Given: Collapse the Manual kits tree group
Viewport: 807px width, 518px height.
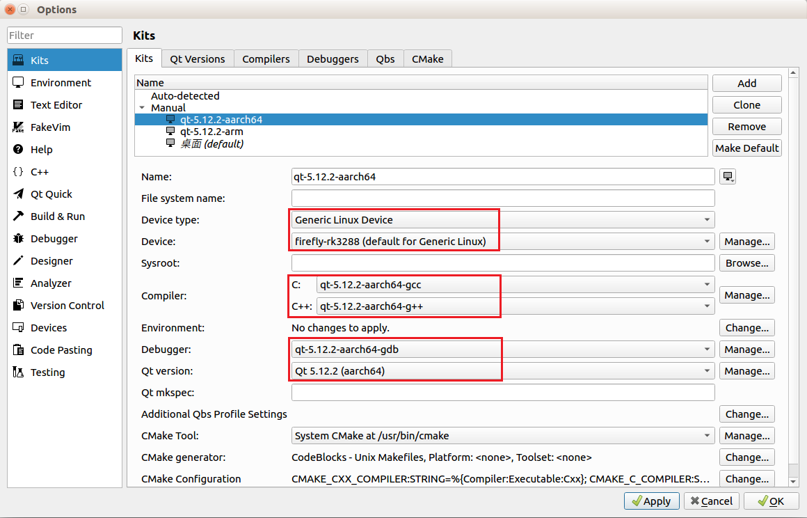Looking at the screenshot, I should pos(143,108).
